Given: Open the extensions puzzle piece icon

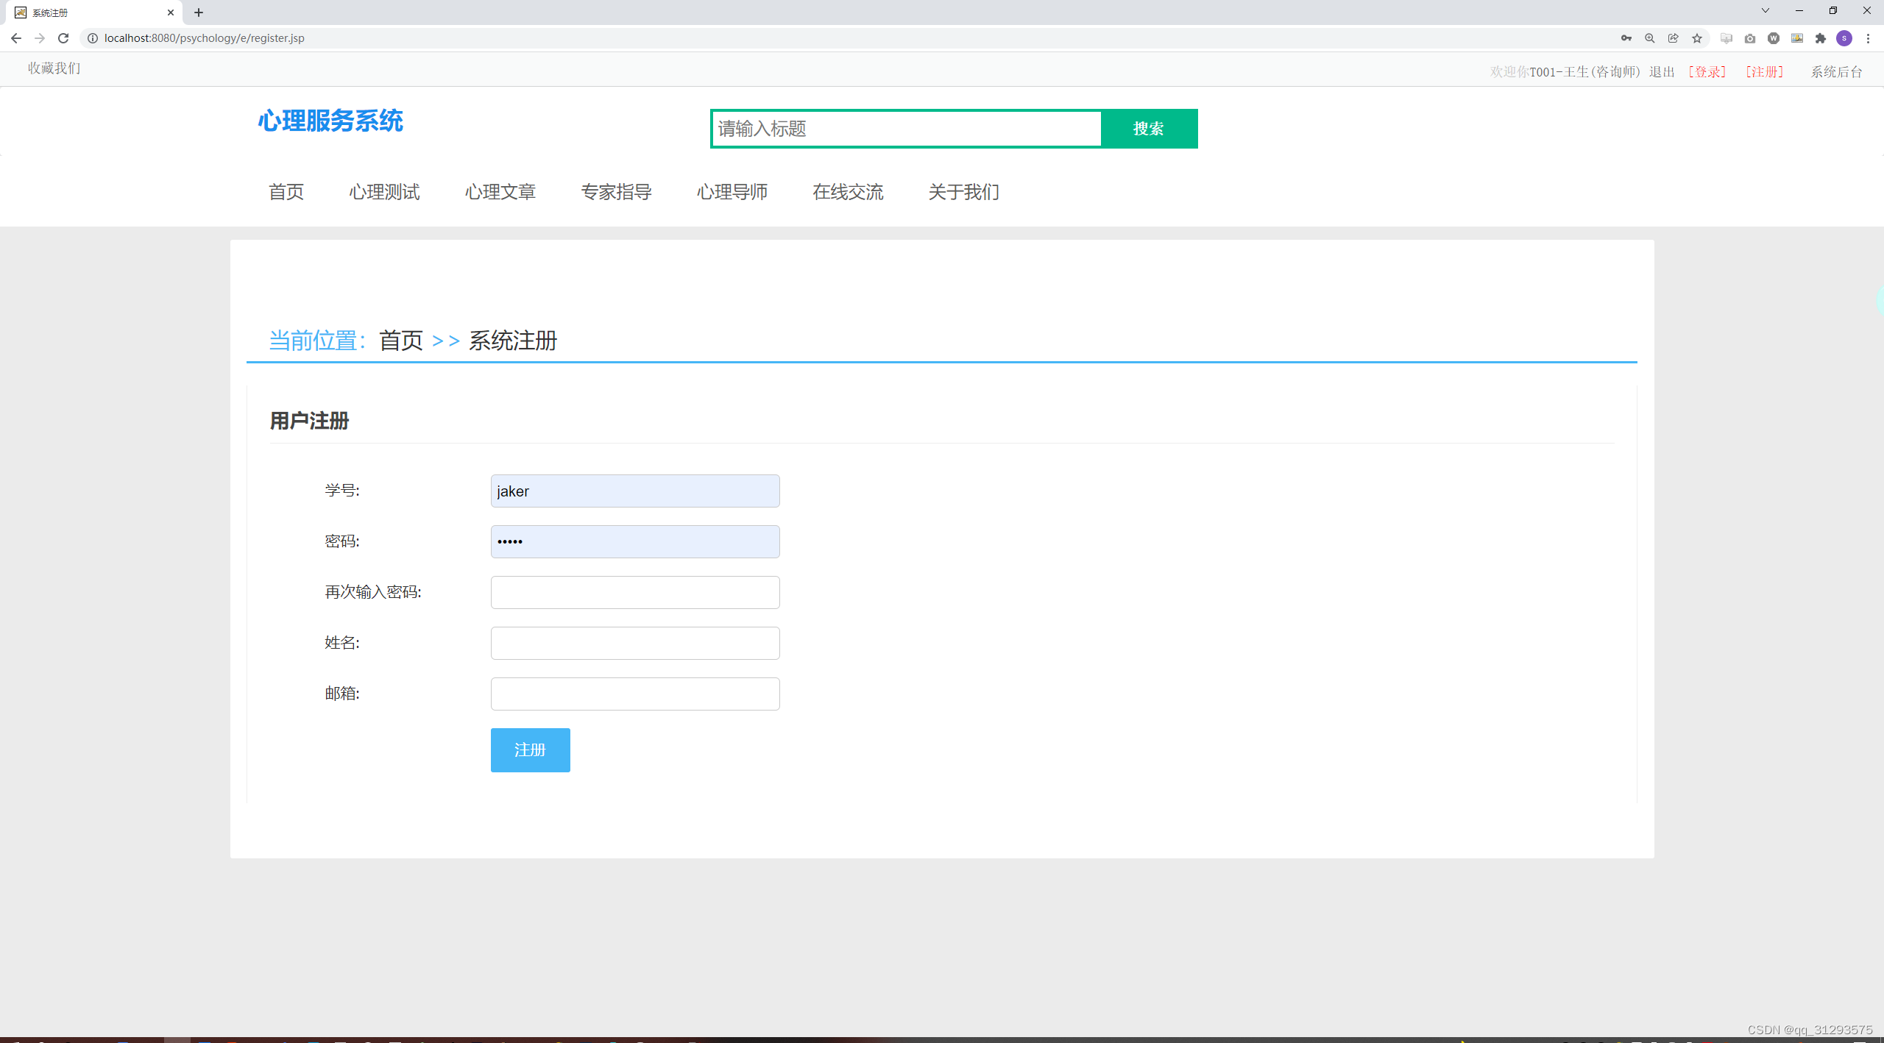Looking at the screenshot, I should click(1821, 38).
